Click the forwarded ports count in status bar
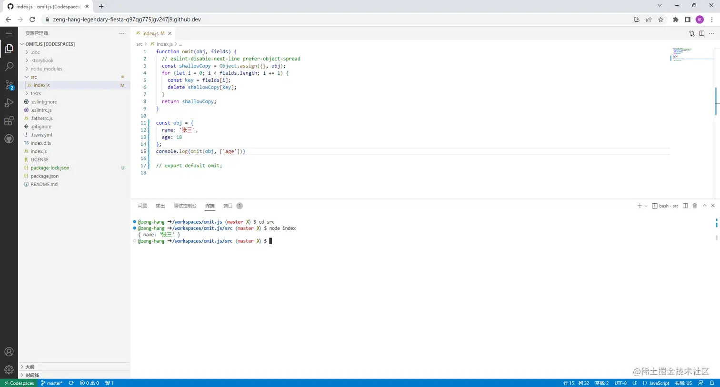 (x=110, y=383)
